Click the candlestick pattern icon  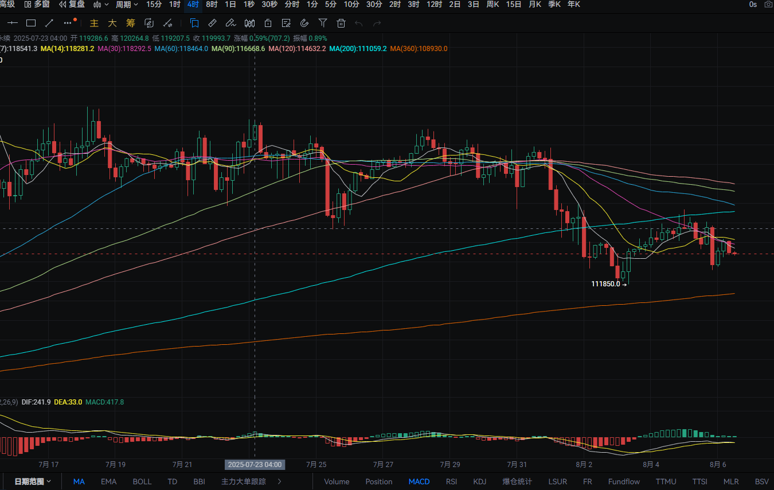(249, 23)
